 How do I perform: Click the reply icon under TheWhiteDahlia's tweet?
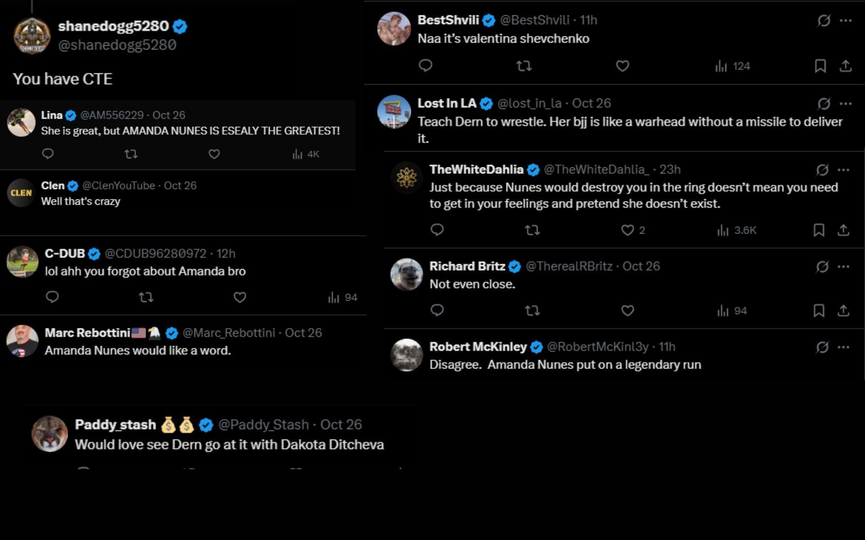tap(437, 230)
